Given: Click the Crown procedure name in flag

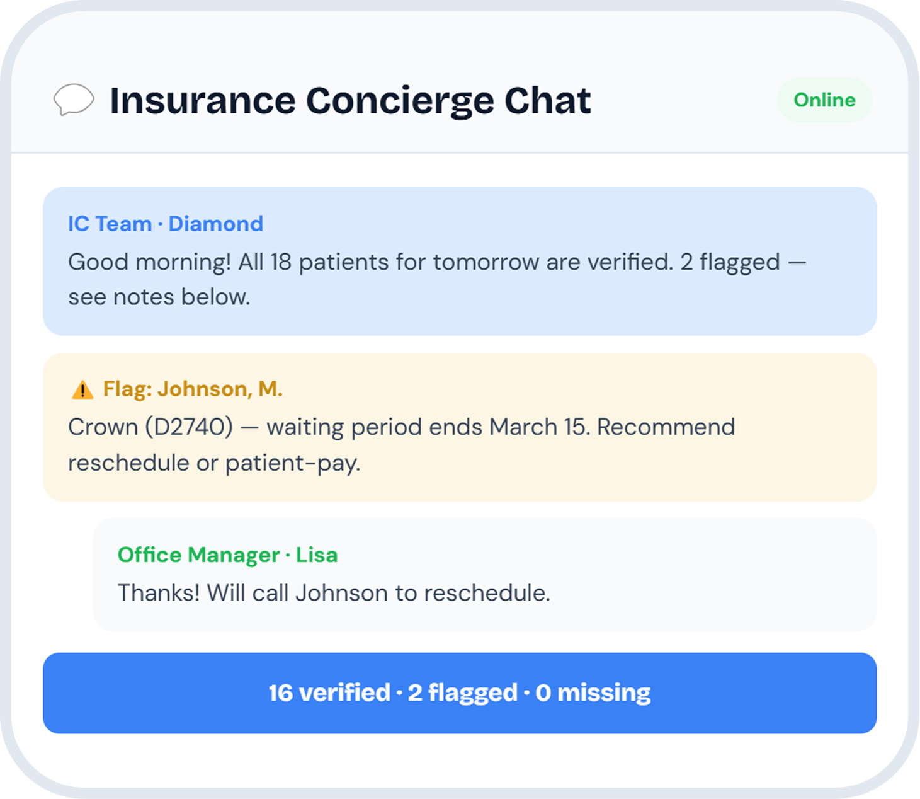Looking at the screenshot, I should pyautogui.click(x=103, y=427).
